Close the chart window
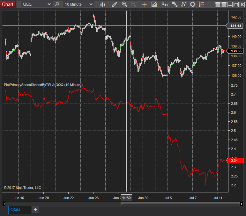Image resolution: width=246 pixels, height=216 pixels. (x=242, y=4)
